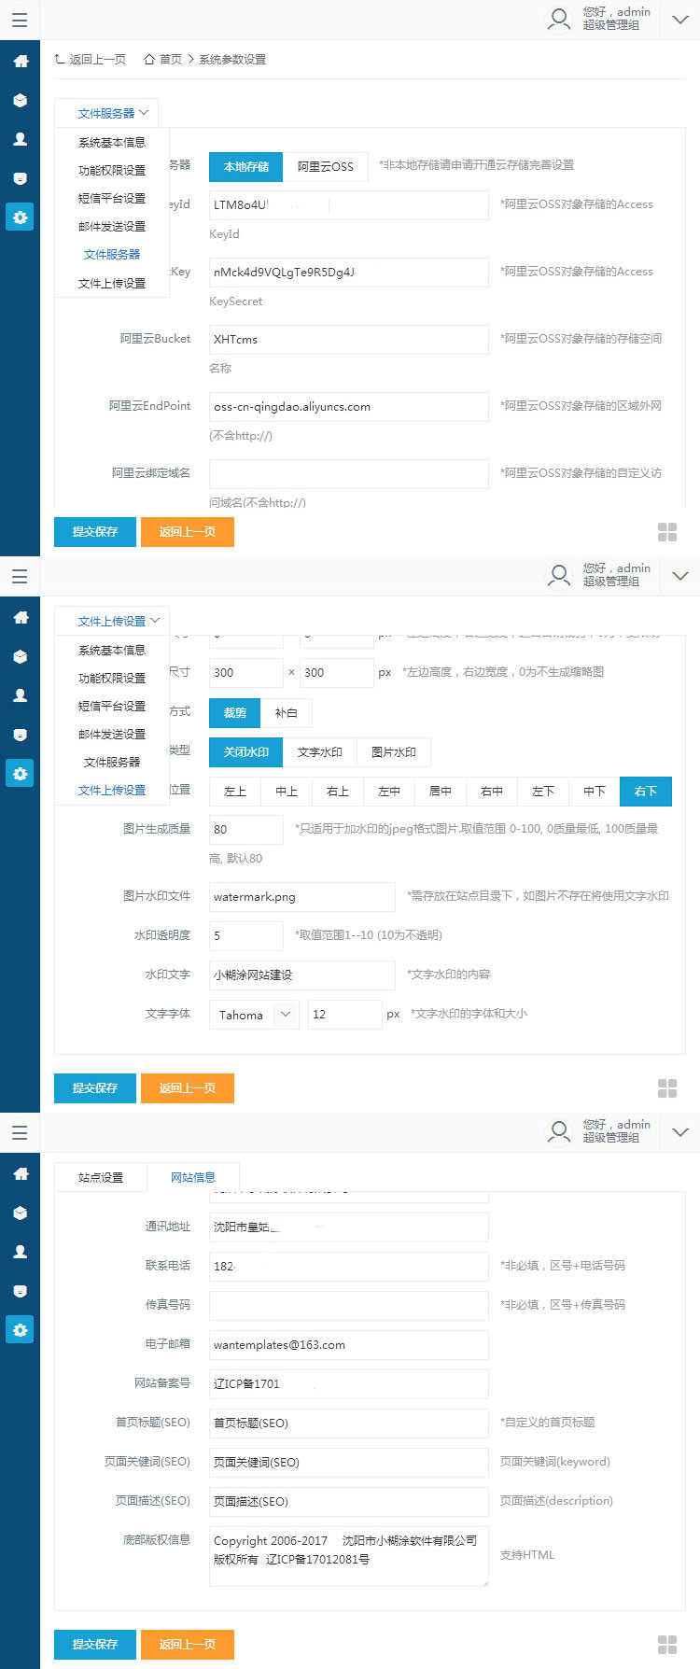Choose 补白 thumbnail mode

pyautogui.click(x=287, y=712)
